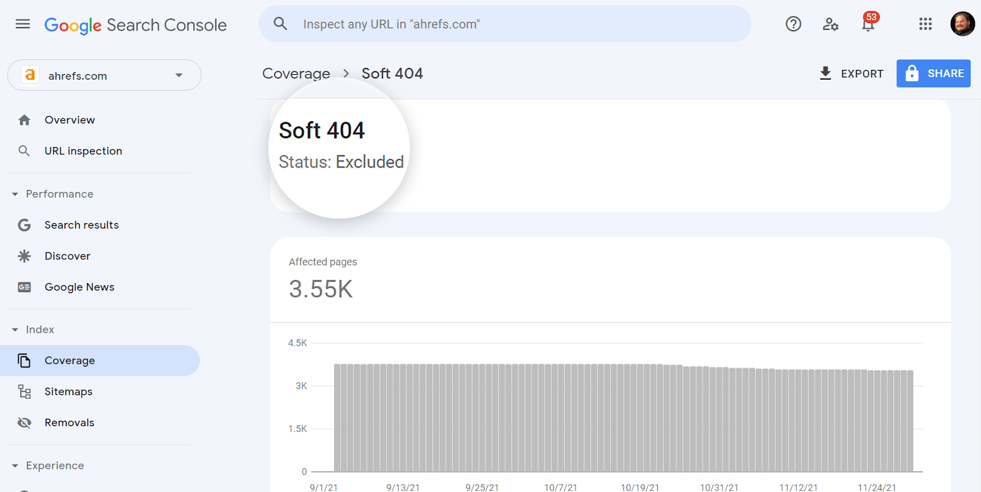The image size is (981, 492).
Task: Click the Removals hidden-eye icon
Action: pos(24,422)
